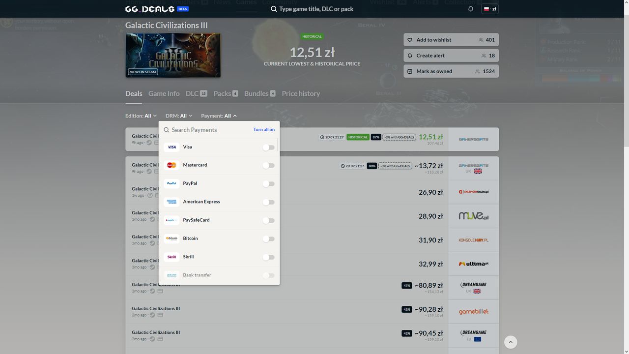Click the 26,90 zł price
The height and width of the screenshot is (354, 629).
tap(431, 192)
